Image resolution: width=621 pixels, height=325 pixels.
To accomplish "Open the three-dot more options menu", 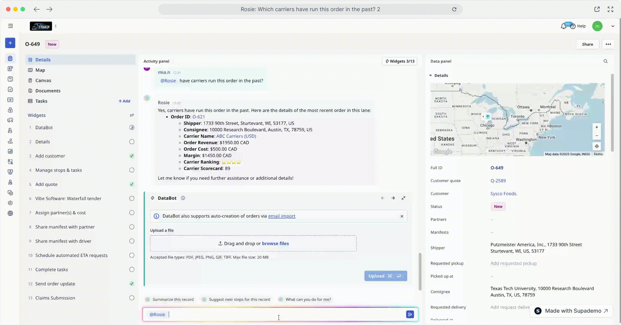I will (x=608, y=44).
